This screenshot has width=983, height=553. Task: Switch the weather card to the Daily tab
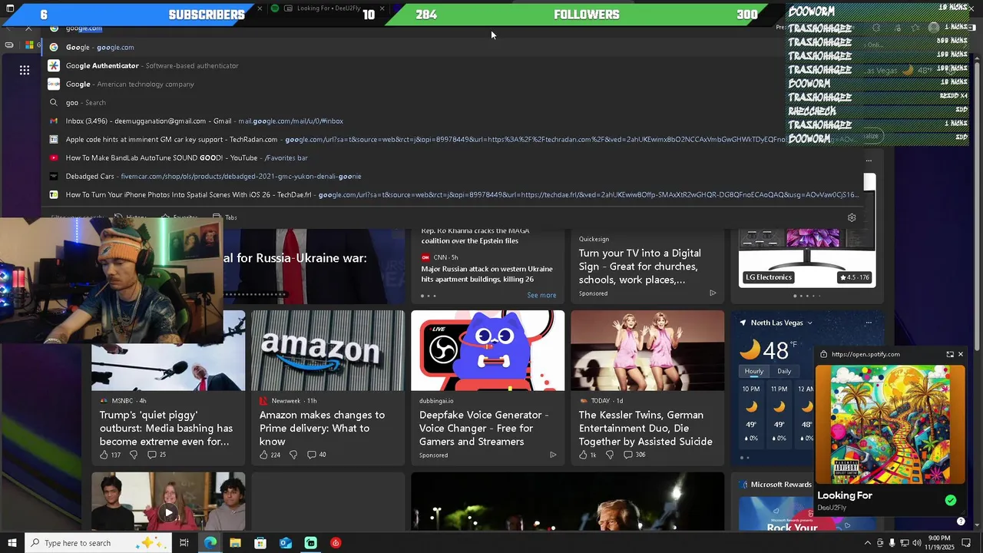pyautogui.click(x=784, y=371)
